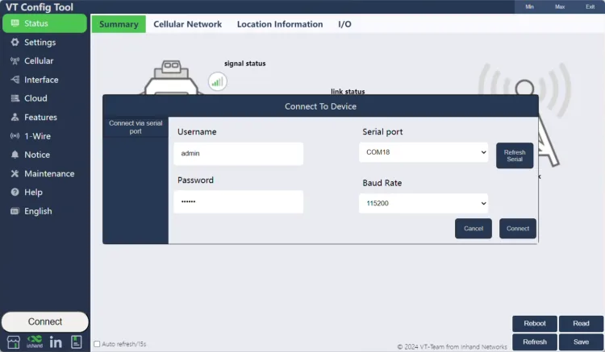Click the sidebar Connect button
Screen dimensions: 605x352
click(x=44, y=321)
